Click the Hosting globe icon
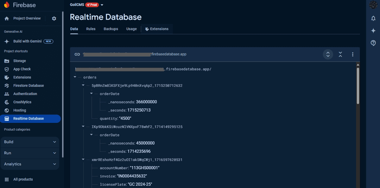 pyautogui.click(x=7, y=111)
